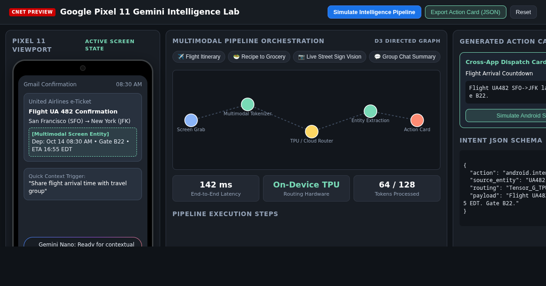Click the Screen Grab graph node
This screenshot has height=286, width=546.
(191, 120)
